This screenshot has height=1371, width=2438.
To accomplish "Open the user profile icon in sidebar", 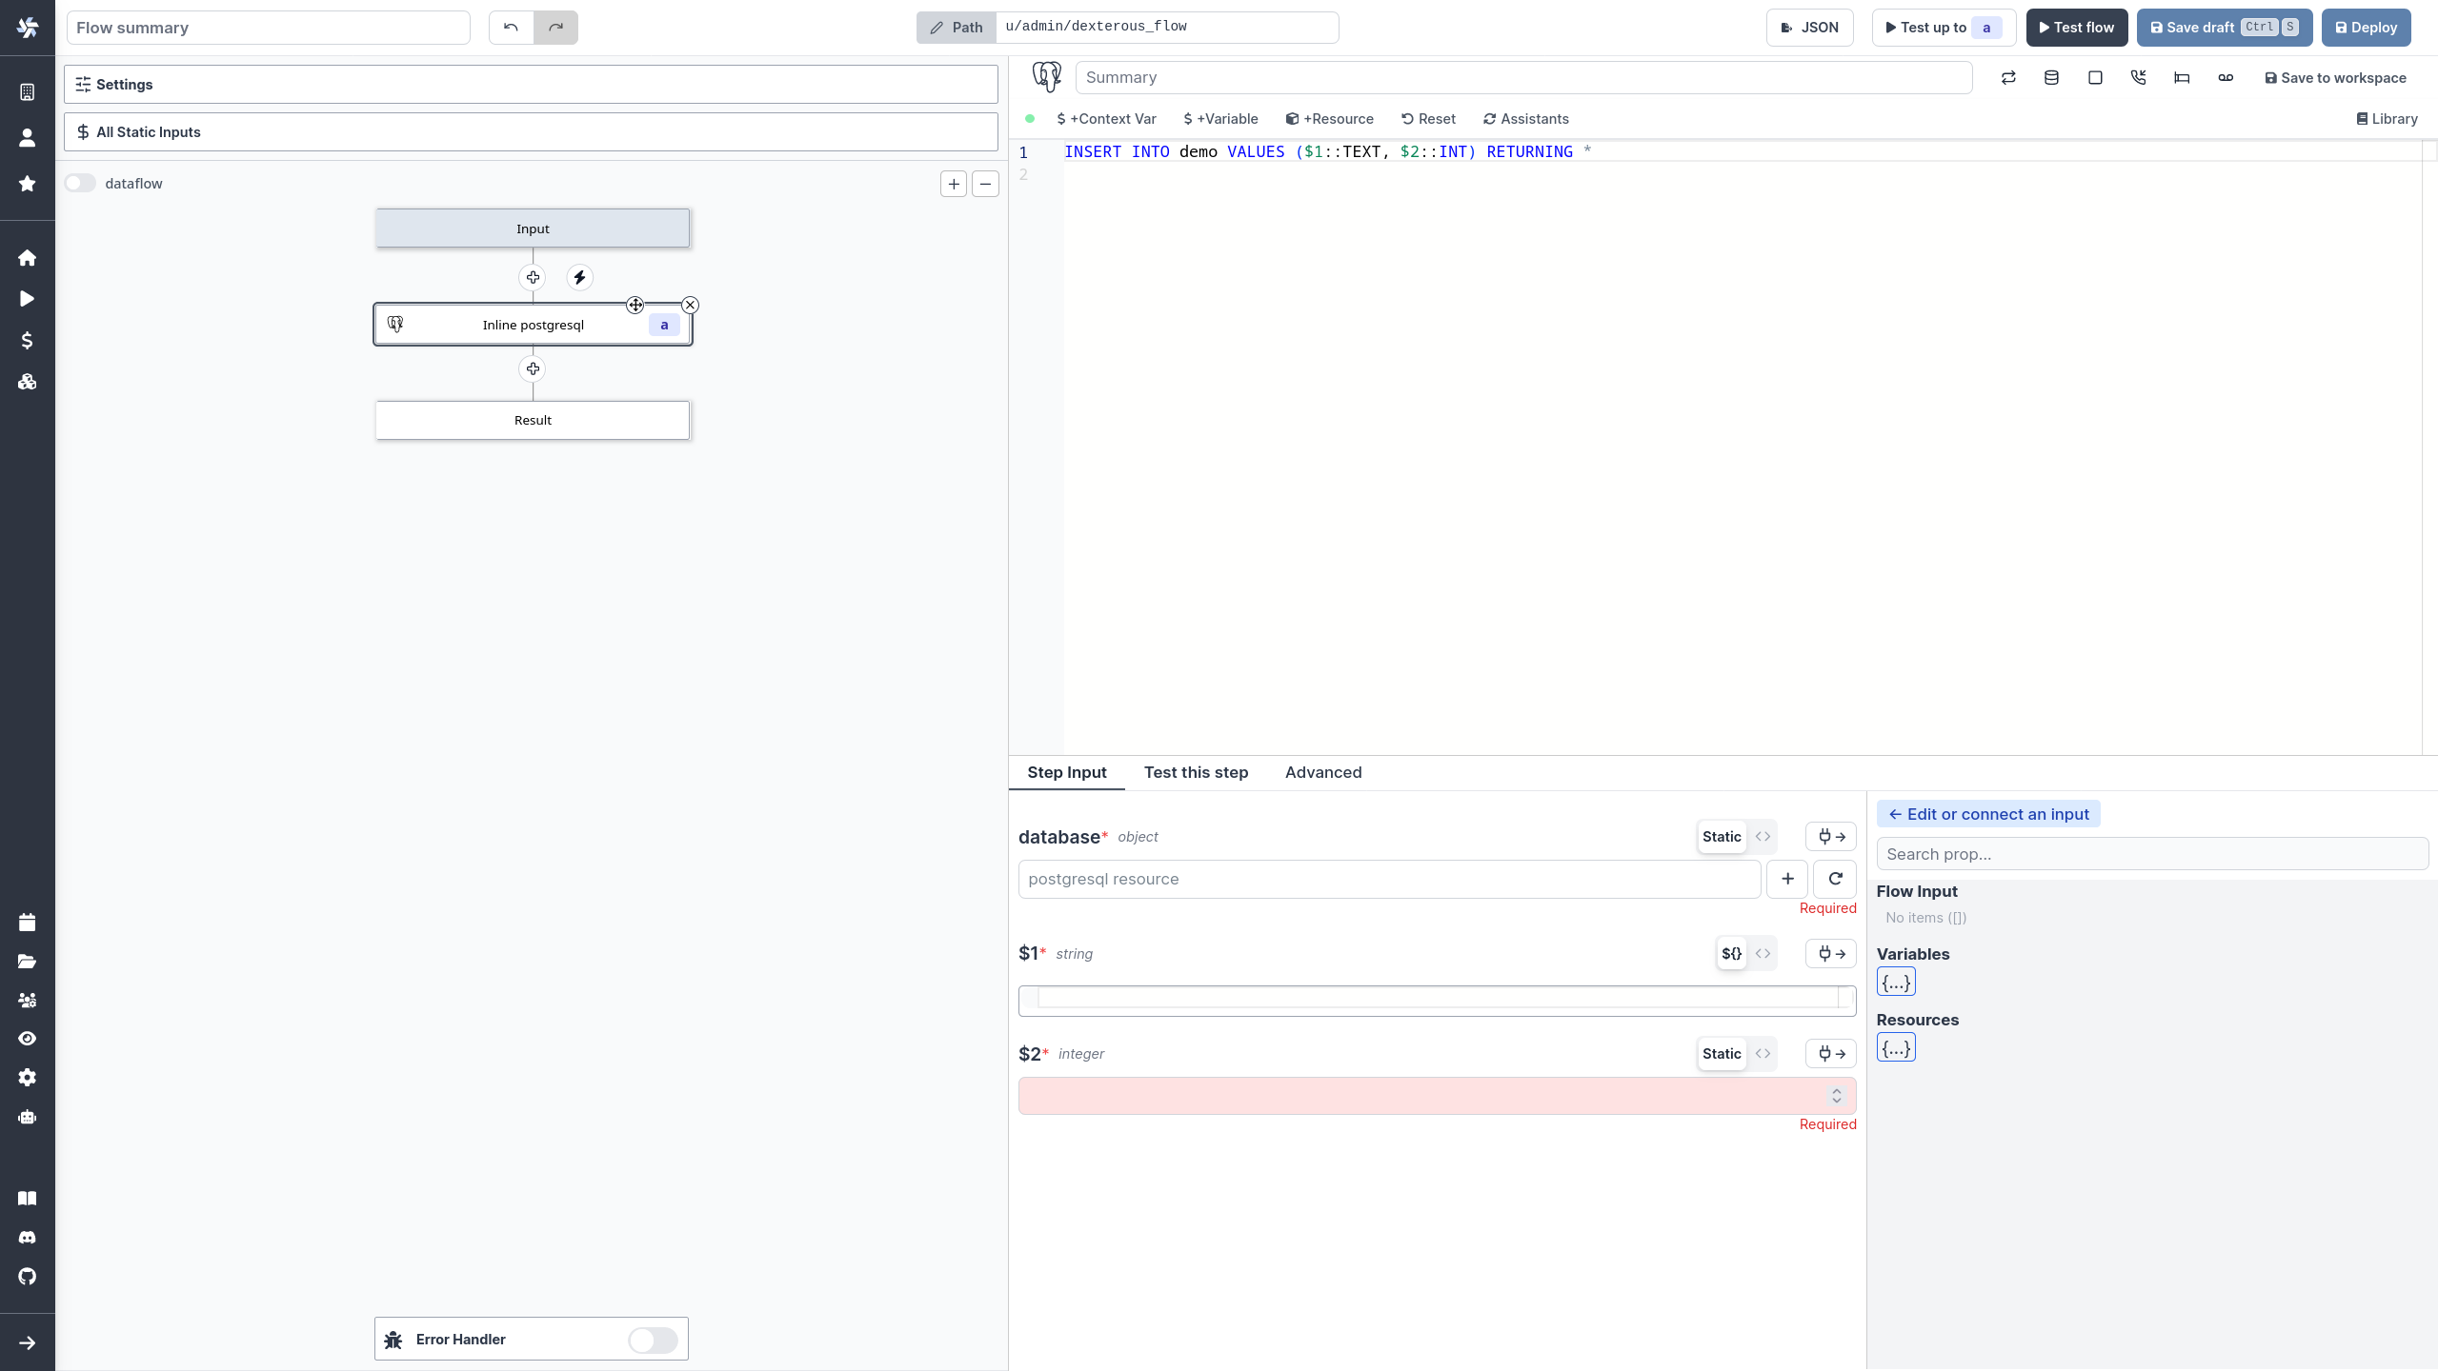I will [x=28, y=138].
